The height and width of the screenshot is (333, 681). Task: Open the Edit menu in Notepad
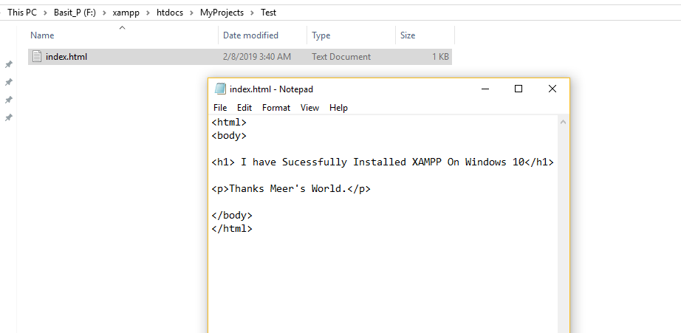244,108
